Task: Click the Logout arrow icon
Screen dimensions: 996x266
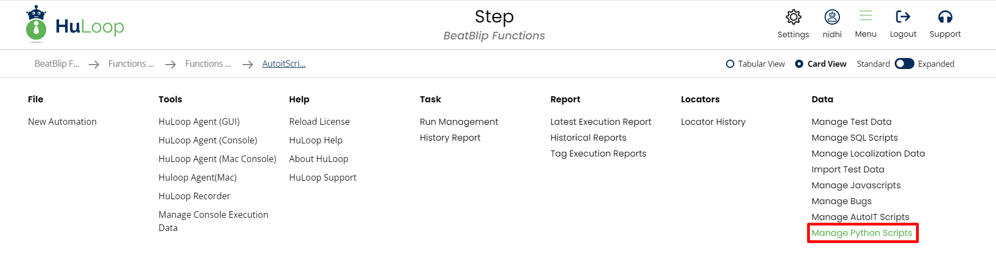Action: click(x=902, y=17)
